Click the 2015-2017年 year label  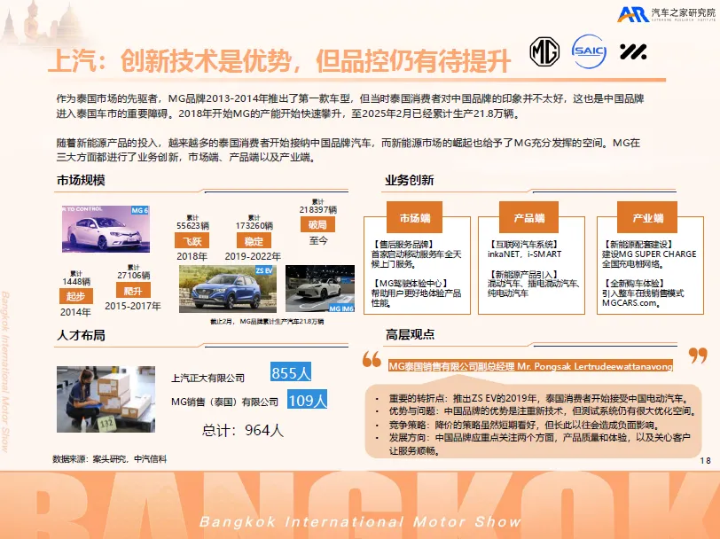point(133,306)
